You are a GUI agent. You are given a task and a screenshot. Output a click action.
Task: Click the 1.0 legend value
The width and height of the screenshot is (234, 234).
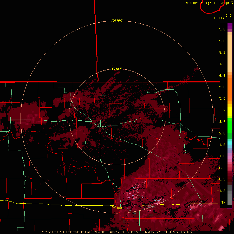click(222, 156)
